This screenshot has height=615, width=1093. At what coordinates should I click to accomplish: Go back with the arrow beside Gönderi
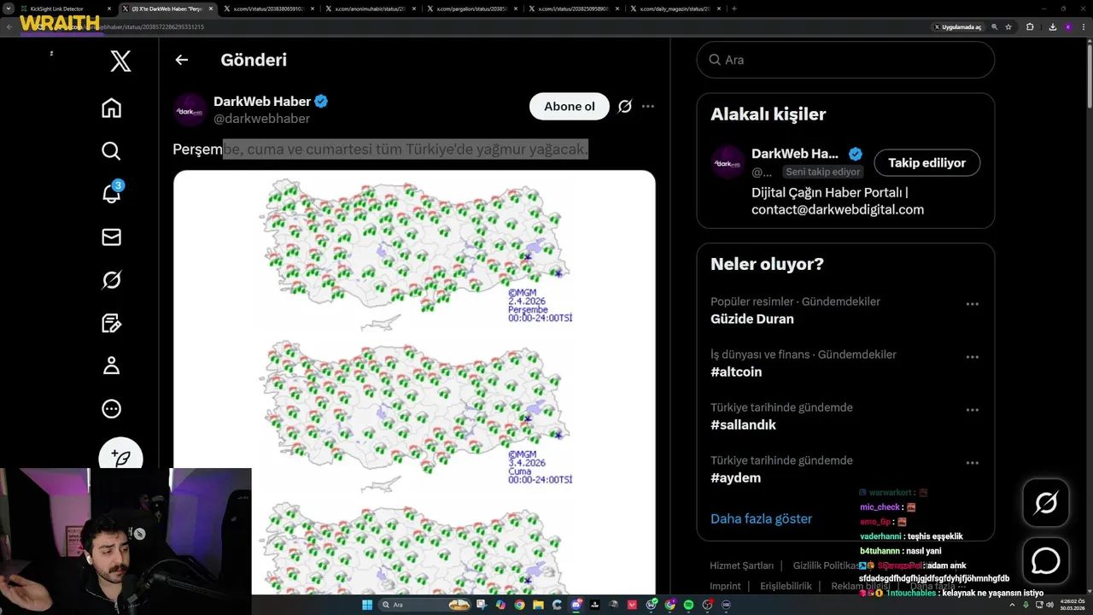(x=181, y=60)
